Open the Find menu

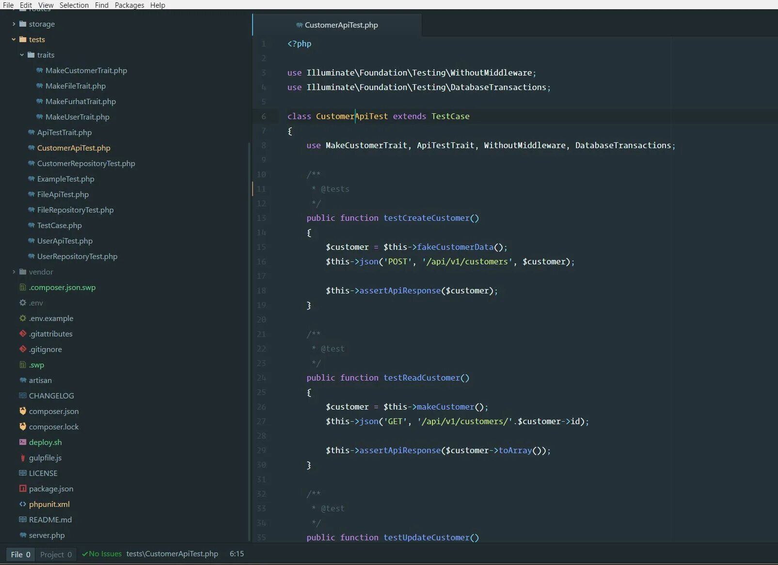(102, 5)
